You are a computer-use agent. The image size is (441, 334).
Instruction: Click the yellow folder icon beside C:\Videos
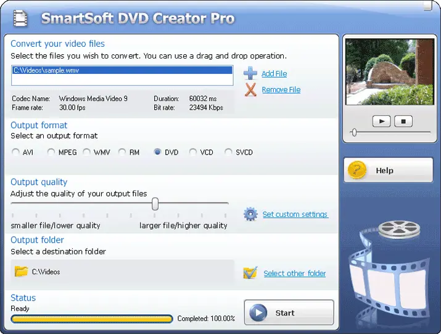[21, 271]
